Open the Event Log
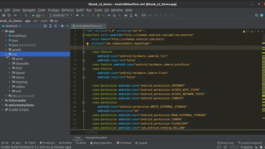Screen dimensions: 265x149 [x=225, y=143]
